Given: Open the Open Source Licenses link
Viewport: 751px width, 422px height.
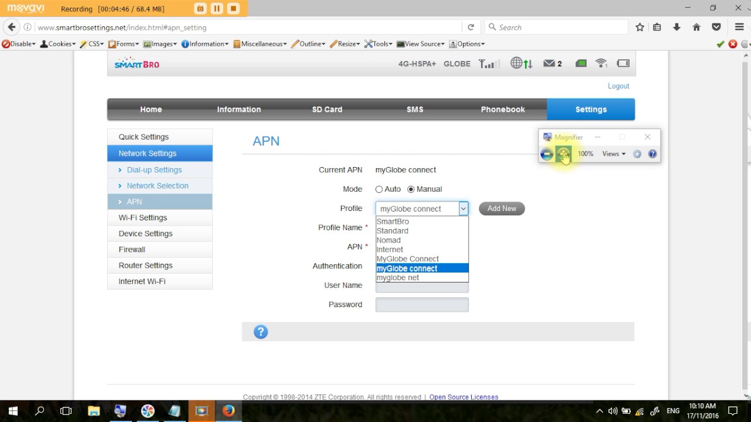Looking at the screenshot, I should (464, 397).
